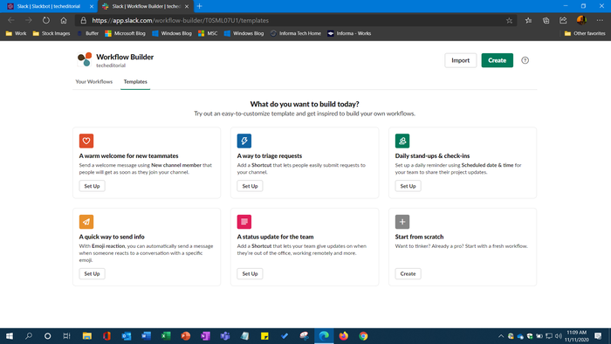Set Up the daily stand-ups template
This screenshot has height=344, width=611.
(408, 186)
